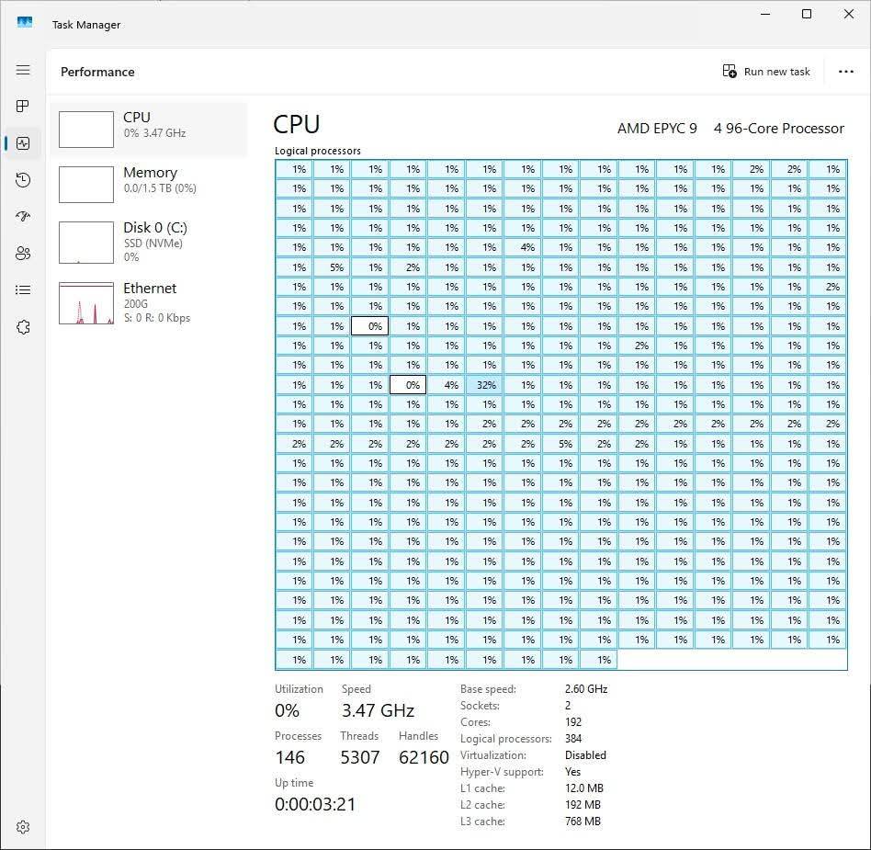Open the Services puzzle icon in sidebar
Screen dimensions: 871x850
pos(23,327)
